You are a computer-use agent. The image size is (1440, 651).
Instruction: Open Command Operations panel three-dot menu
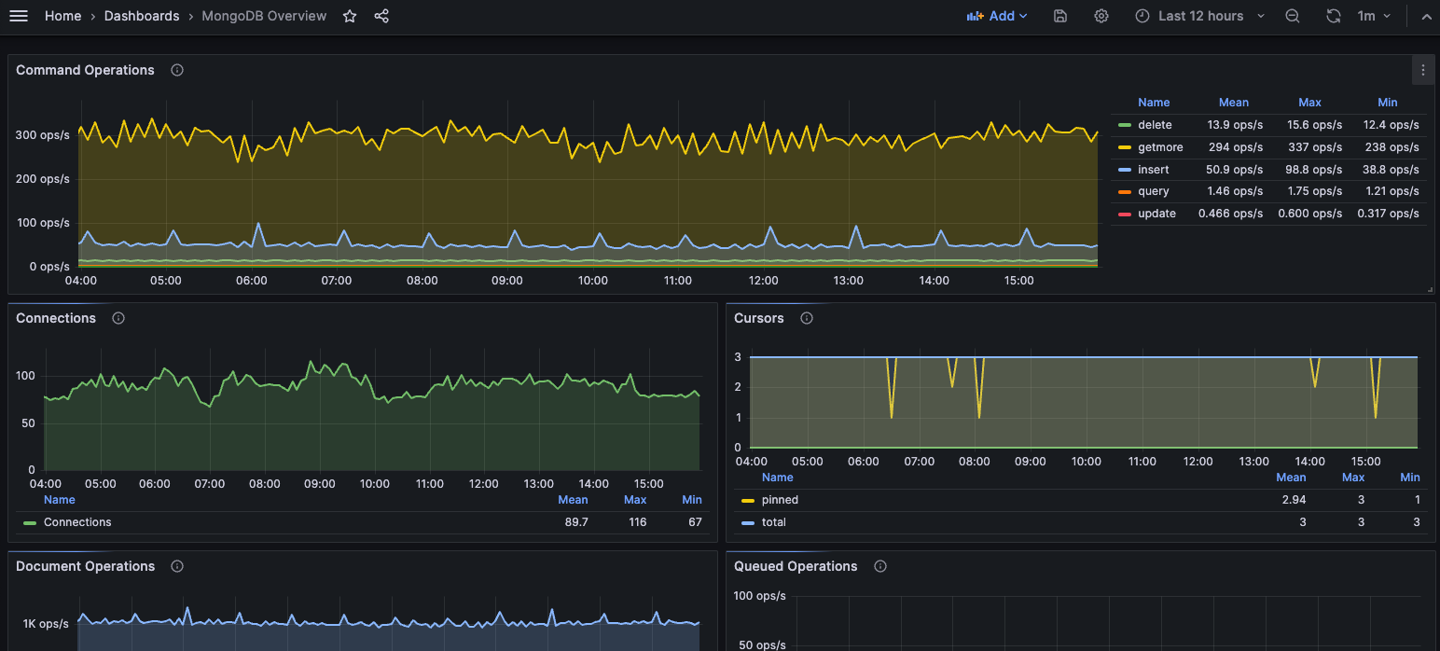(1422, 70)
